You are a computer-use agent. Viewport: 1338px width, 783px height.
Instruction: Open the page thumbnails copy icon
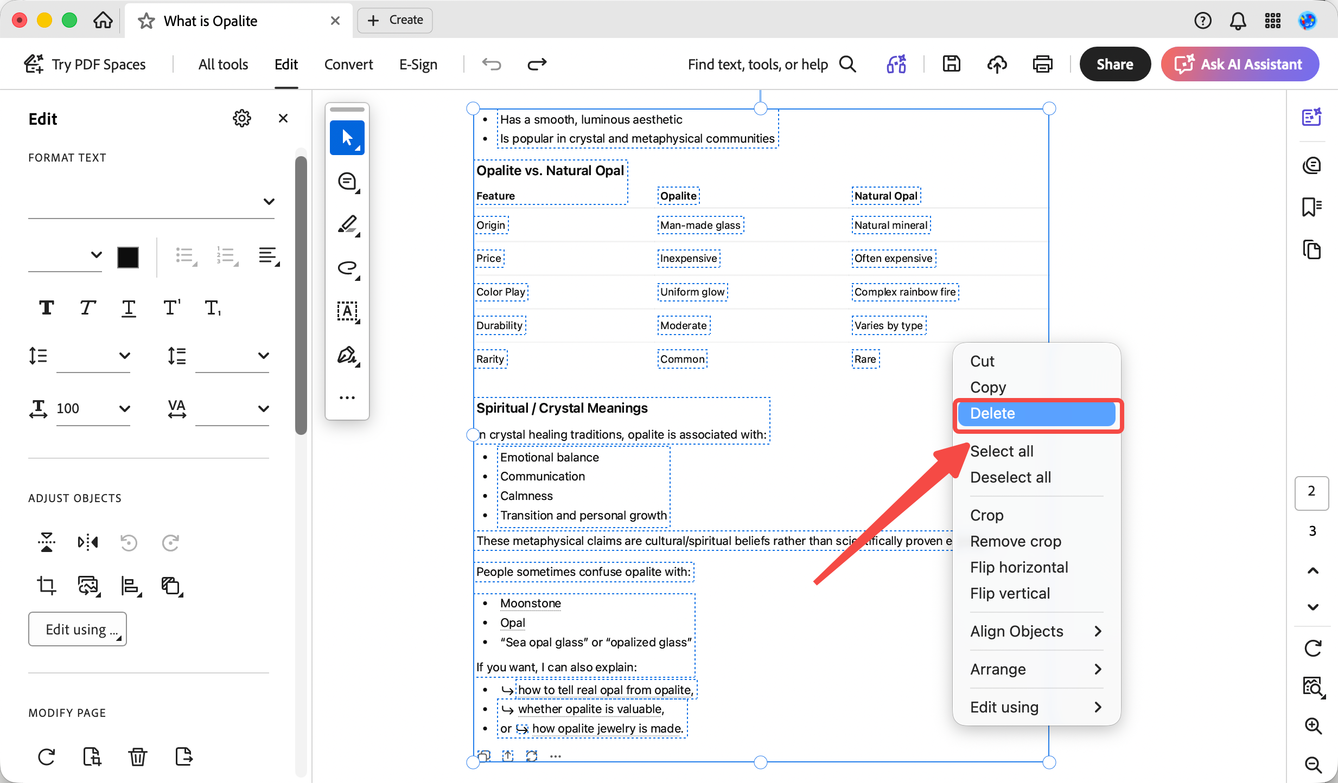(1311, 249)
